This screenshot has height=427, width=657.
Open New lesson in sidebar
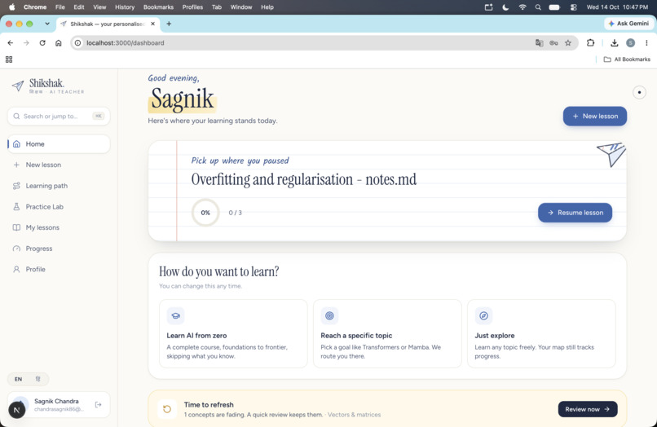pos(59,165)
